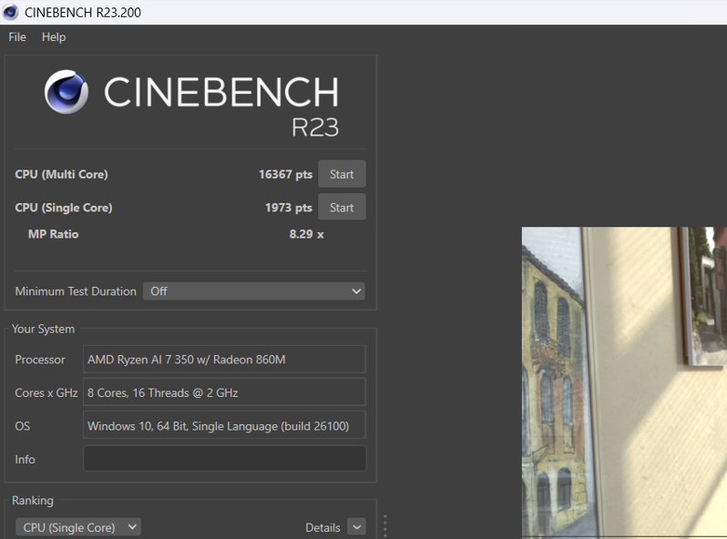Image resolution: width=727 pixels, height=539 pixels.
Task: Select the Processor field showing AMD Ryzen
Action: click(x=224, y=360)
